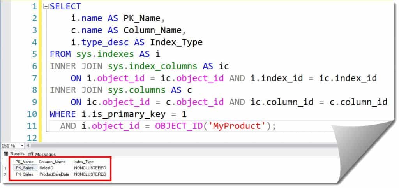This screenshot has width=399, height=188.
Task: Select the Column_Name column header in results
Action: [x=52, y=162]
